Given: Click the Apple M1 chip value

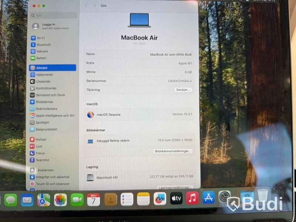Looking at the screenshot, I should coord(185,63).
